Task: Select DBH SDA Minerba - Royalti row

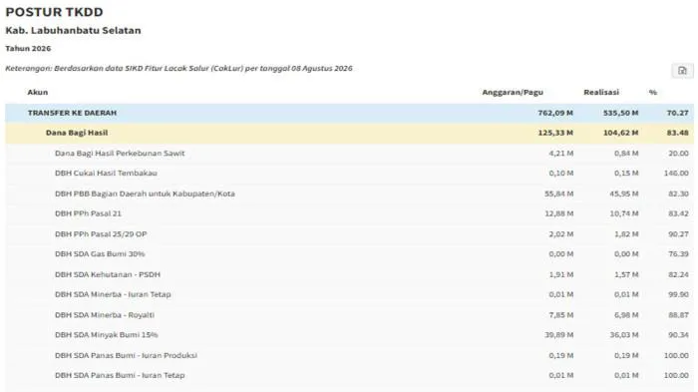Action: tap(349, 315)
